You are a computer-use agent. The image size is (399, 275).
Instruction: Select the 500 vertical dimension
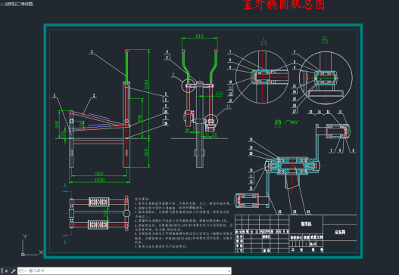coord(146,153)
